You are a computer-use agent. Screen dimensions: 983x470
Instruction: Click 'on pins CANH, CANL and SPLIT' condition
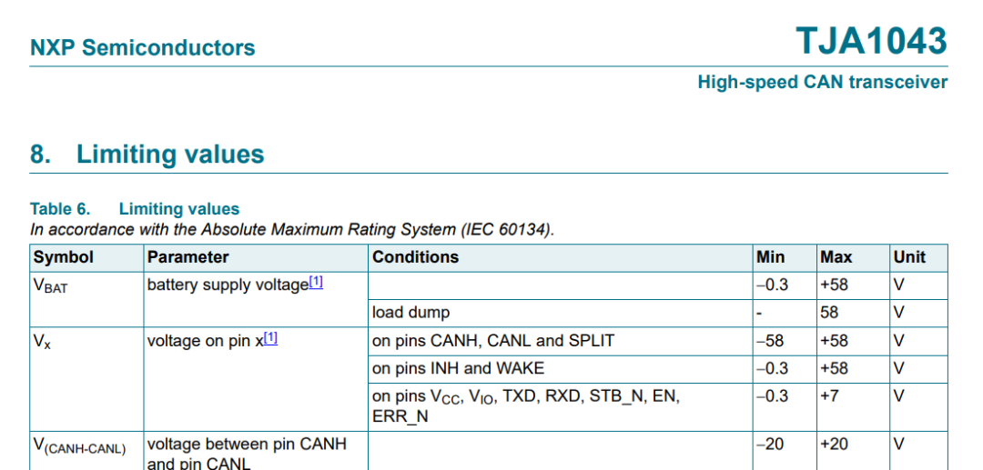tap(493, 340)
